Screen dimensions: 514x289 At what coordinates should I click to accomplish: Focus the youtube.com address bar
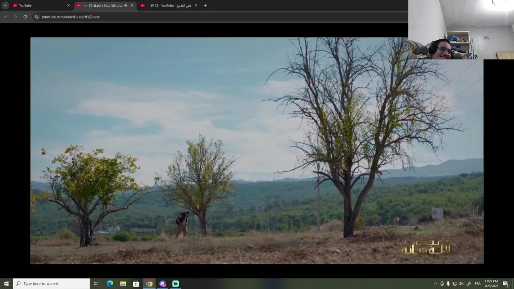221,17
